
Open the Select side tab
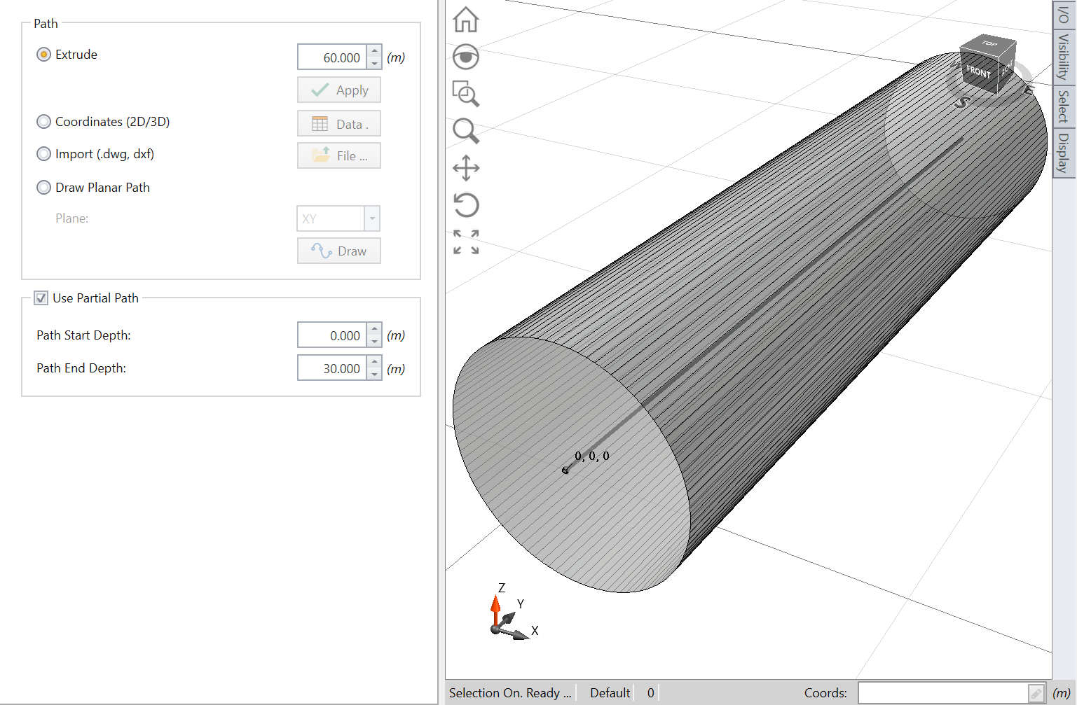click(1064, 106)
